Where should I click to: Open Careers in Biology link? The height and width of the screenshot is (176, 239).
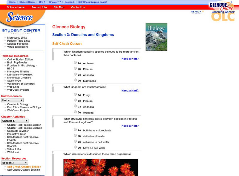(18, 104)
